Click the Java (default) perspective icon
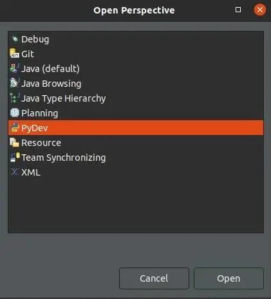271x299 pixels. (15, 68)
